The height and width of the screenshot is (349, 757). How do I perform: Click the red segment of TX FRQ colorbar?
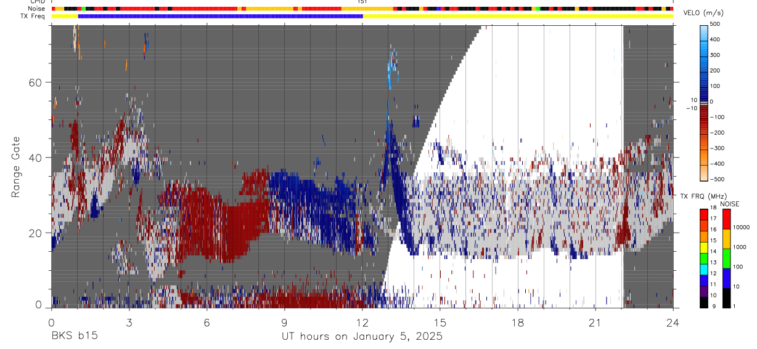click(704, 214)
